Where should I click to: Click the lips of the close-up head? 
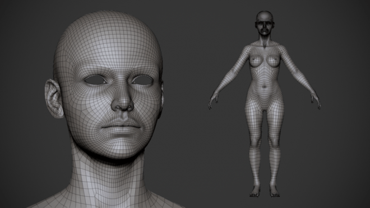(x=121, y=127)
